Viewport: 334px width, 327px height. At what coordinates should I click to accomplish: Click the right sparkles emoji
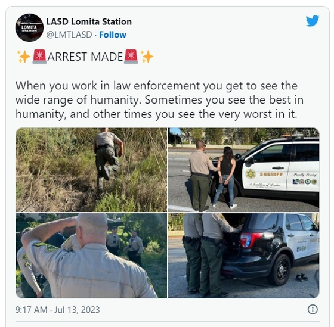coord(147,57)
